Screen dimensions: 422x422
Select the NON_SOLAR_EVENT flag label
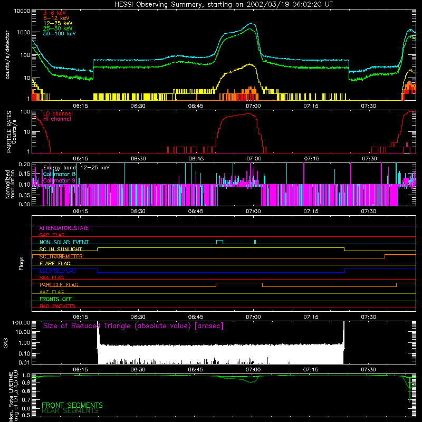[64, 242]
